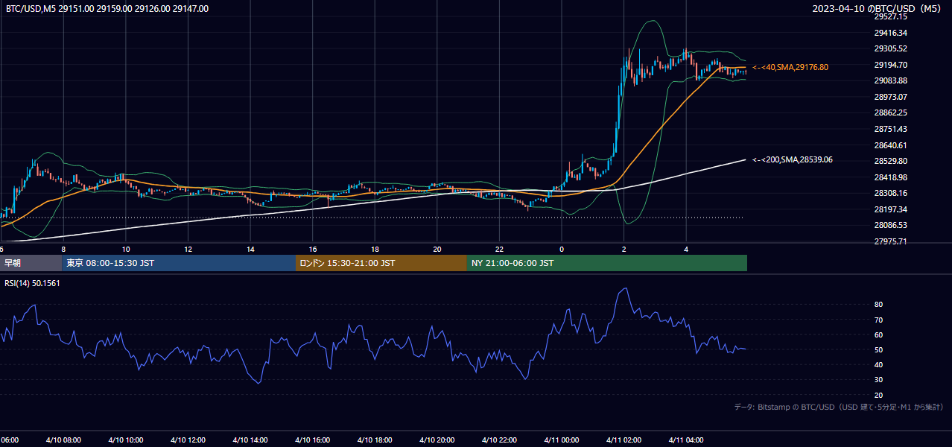Click the 2023-04-10 BTC/USD (M5) title
The height and width of the screenshot is (447, 952).
point(877,9)
